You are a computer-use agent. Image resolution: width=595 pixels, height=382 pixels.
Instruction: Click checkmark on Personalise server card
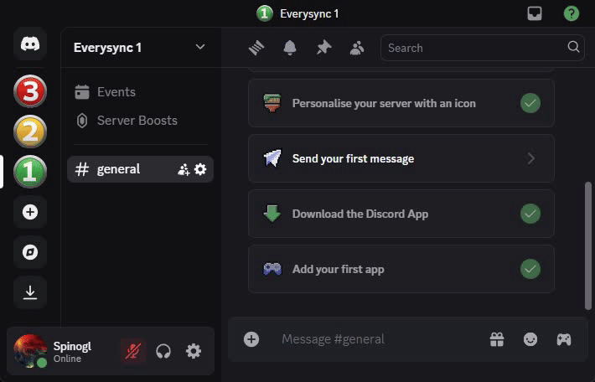pyautogui.click(x=530, y=103)
